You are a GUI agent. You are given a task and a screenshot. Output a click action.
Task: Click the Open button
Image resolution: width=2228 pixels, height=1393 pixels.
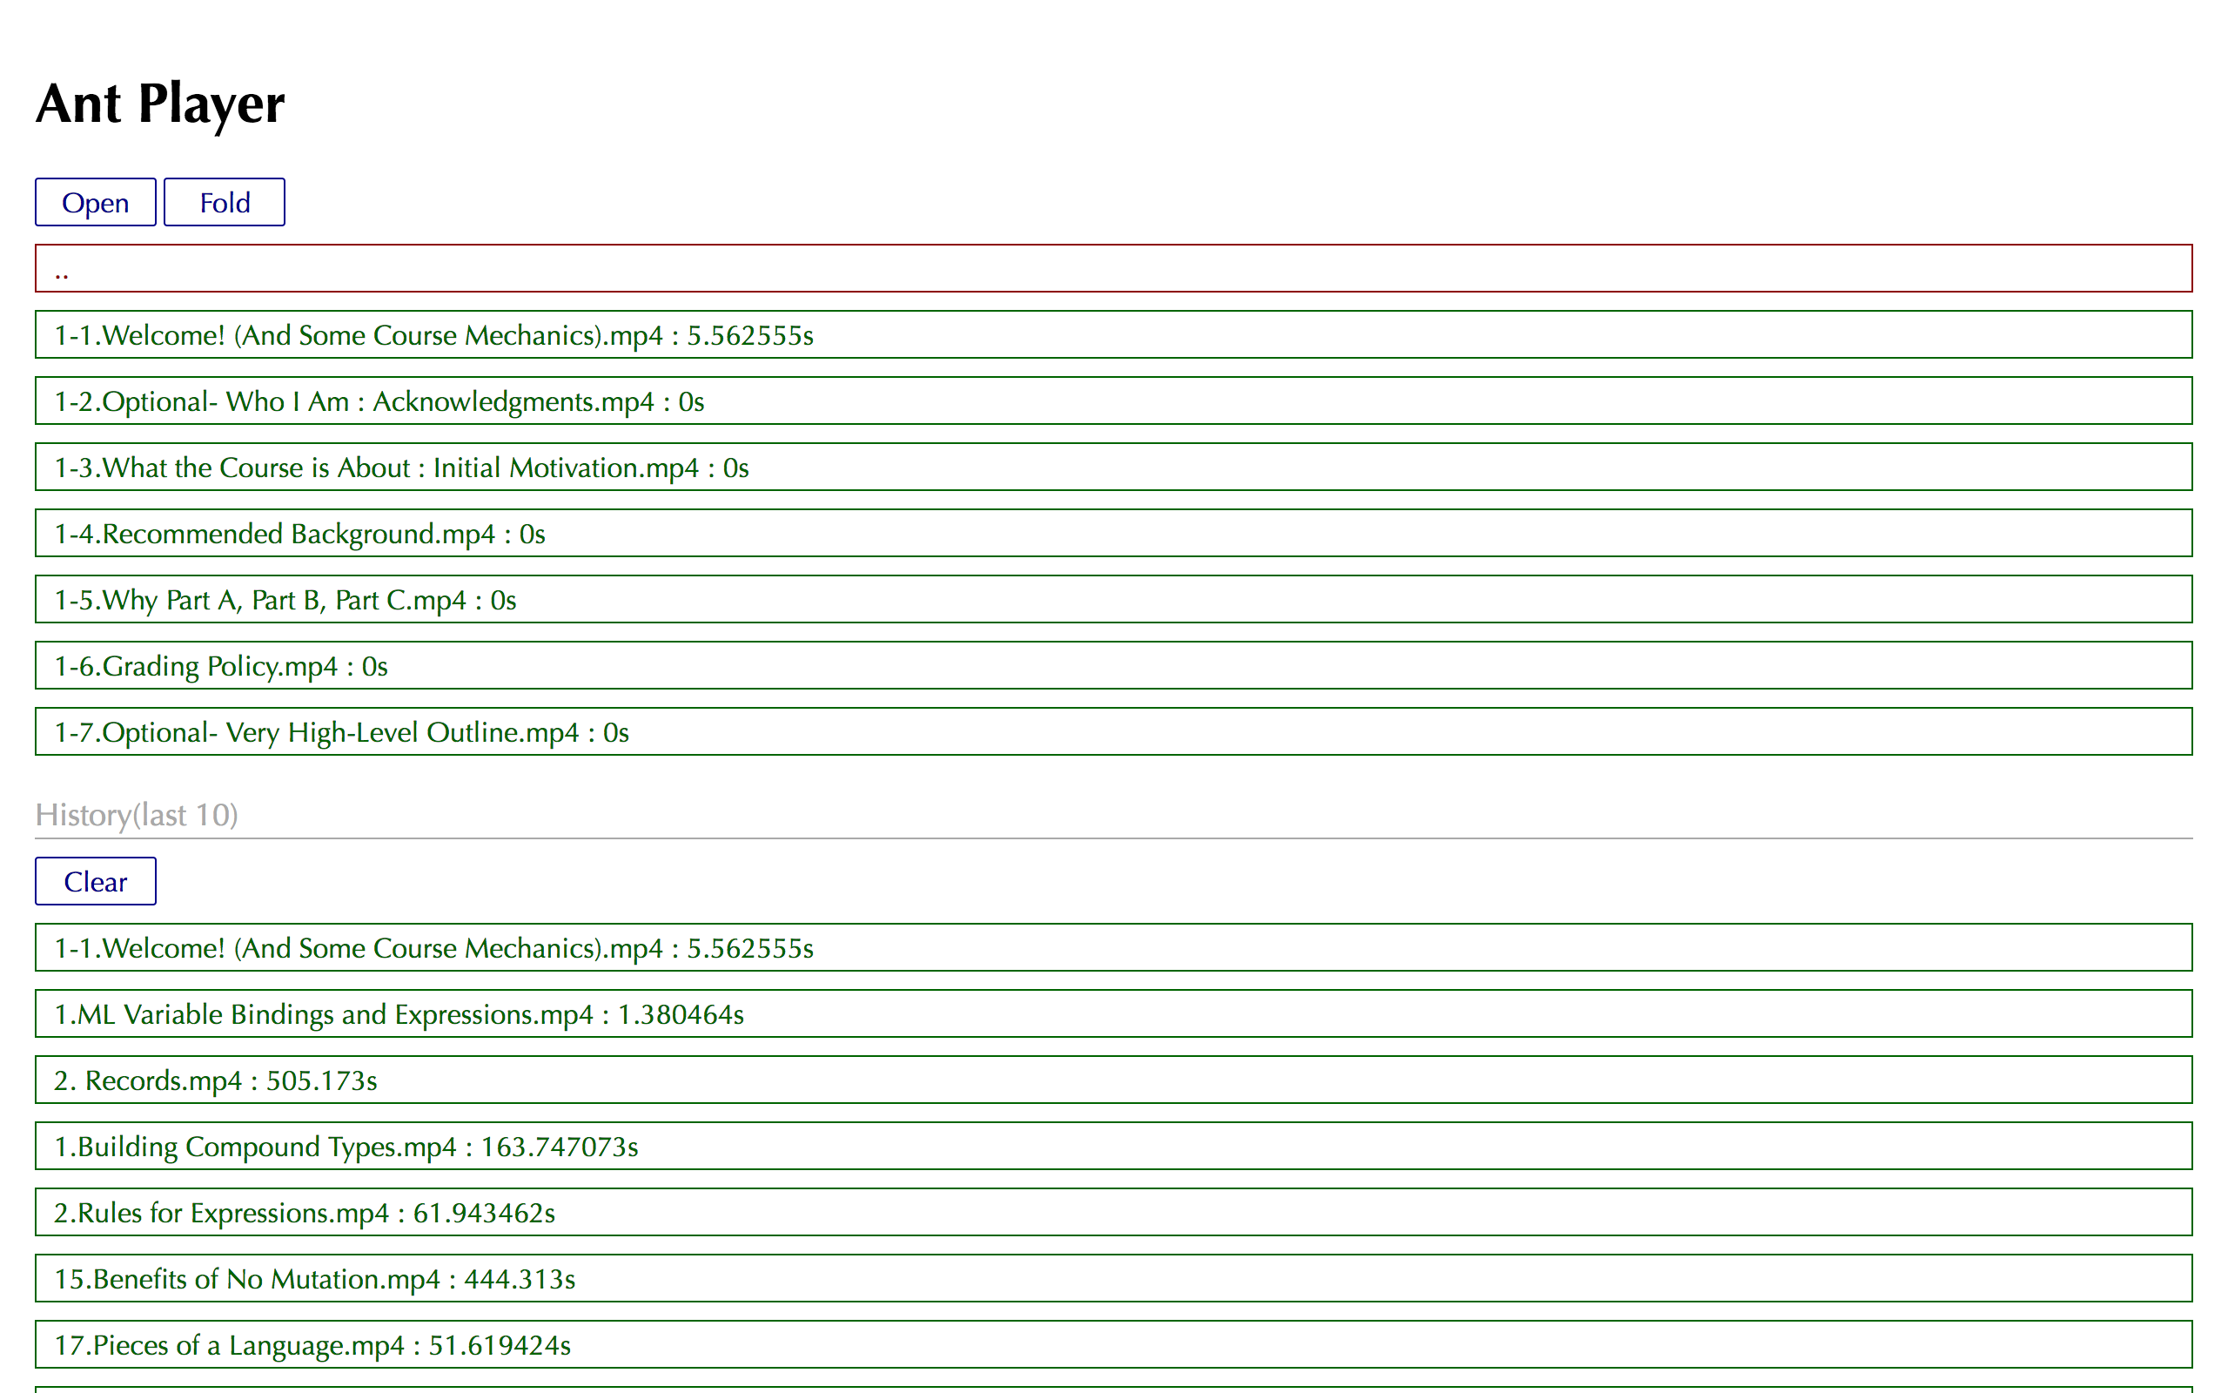click(x=95, y=202)
